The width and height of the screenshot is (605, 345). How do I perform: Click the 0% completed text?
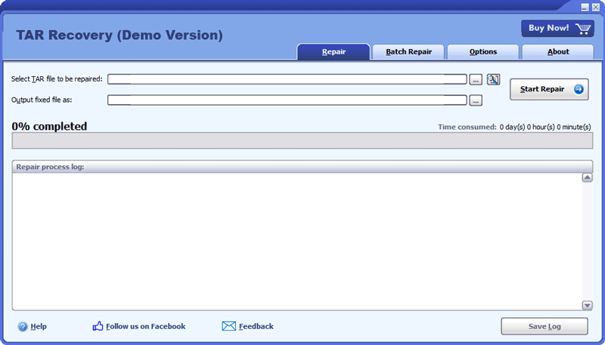pyautogui.click(x=49, y=126)
